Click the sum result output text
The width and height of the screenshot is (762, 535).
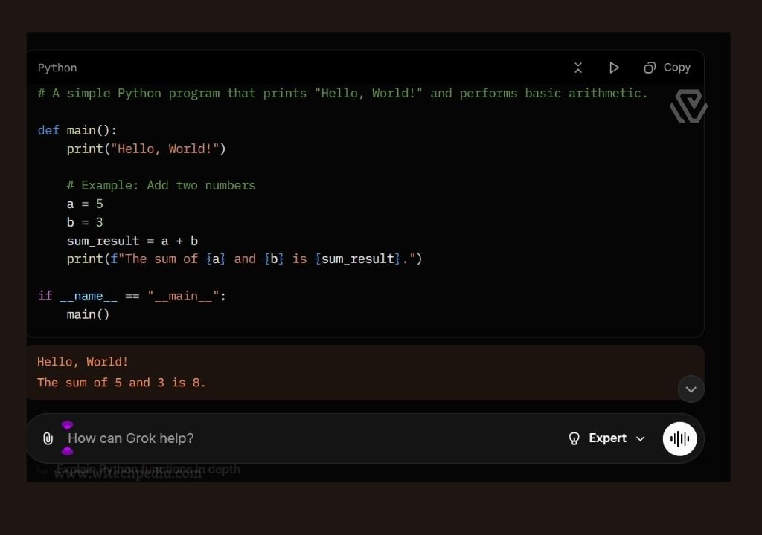point(121,383)
